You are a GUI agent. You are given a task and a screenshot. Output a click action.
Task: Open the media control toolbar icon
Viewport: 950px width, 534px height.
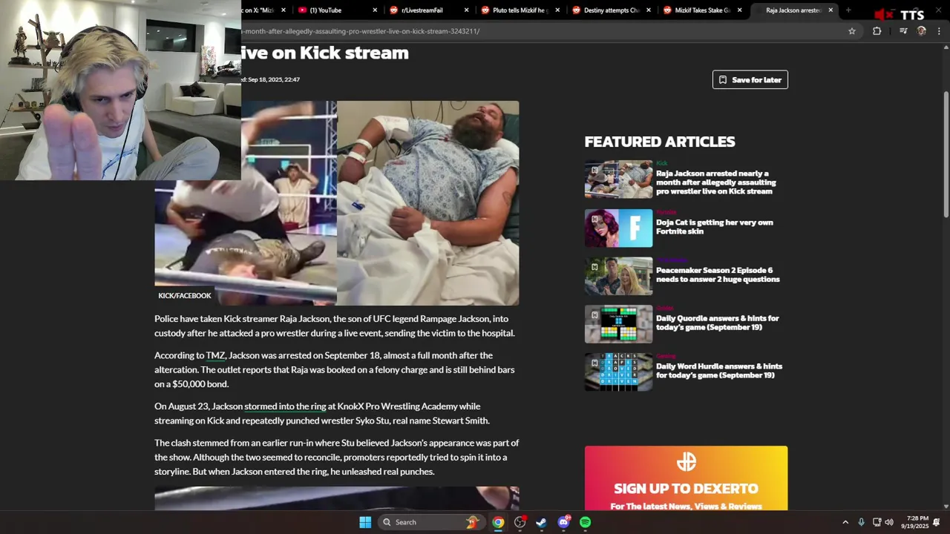pyautogui.click(x=903, y=31)
